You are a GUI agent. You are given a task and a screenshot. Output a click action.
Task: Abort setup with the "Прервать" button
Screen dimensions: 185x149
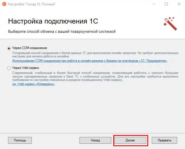click(x=164, y=140)
